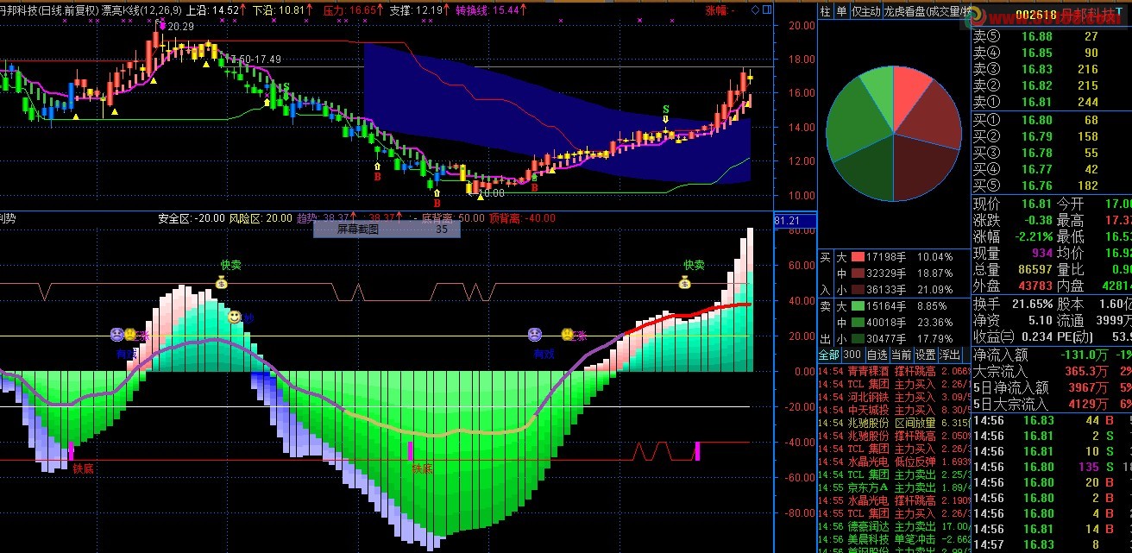Click the 河北钢铁 主力买入 alert row
Screen dimensions: 1132x553
click(x=893, y=397)
